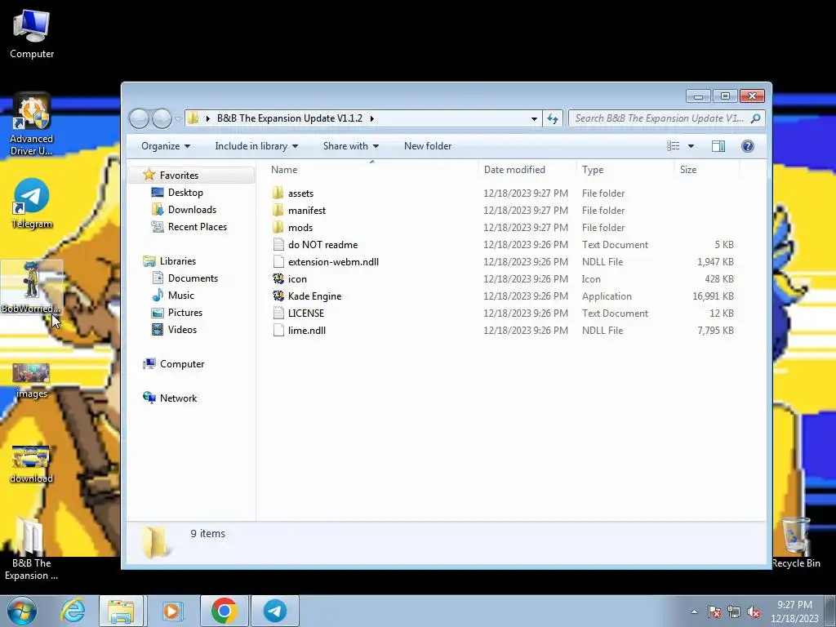This screenshot has width=836, height=627.
Task: Open the view options dropdown arrow
Action: click(x=691, y=146)
